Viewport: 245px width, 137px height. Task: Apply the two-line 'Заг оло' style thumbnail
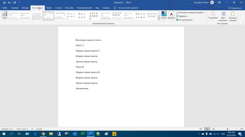(x=82, y=16)
